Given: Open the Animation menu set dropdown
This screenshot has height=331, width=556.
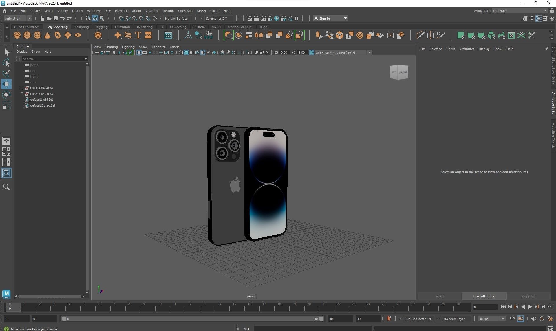Looking at the screenshot, I should coord(18,19).
